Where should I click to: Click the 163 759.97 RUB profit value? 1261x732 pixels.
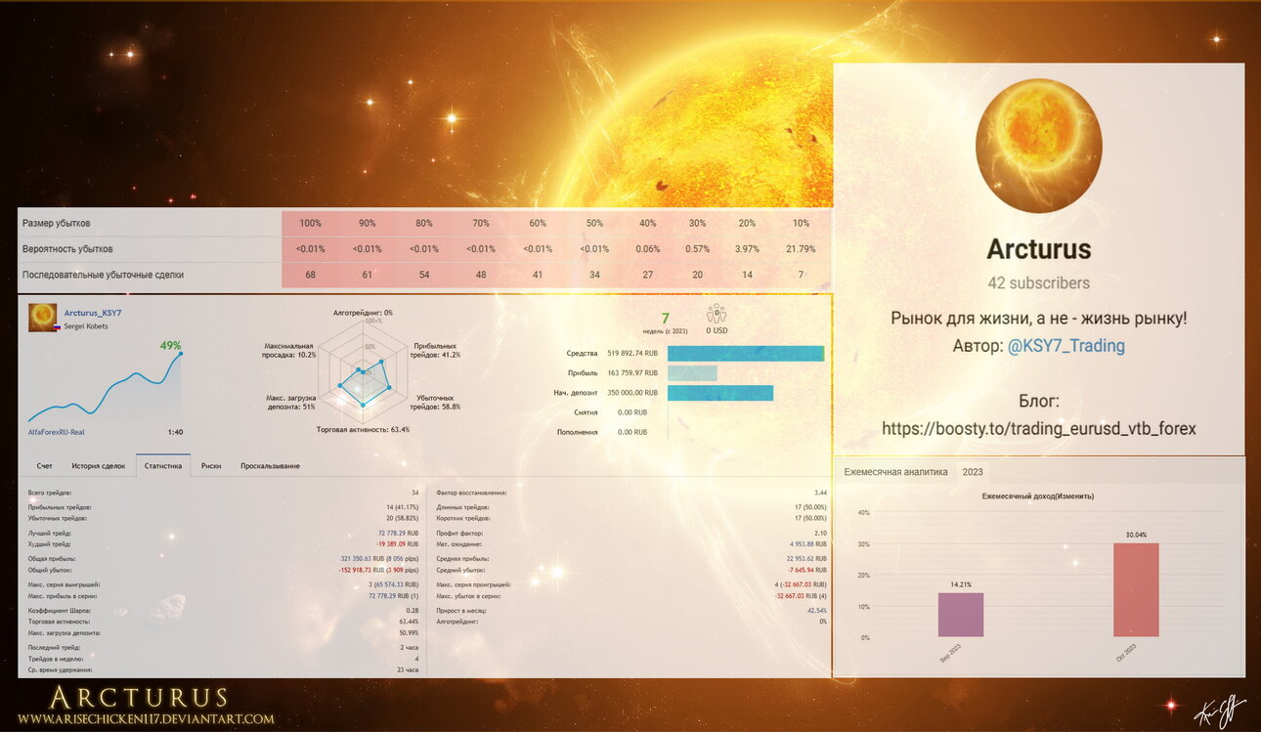pos(631,373)
